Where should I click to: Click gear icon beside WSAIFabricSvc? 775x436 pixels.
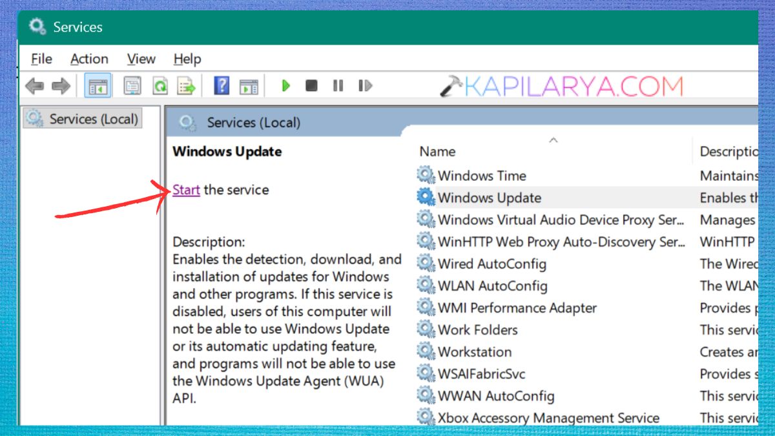tap(426, 373)
